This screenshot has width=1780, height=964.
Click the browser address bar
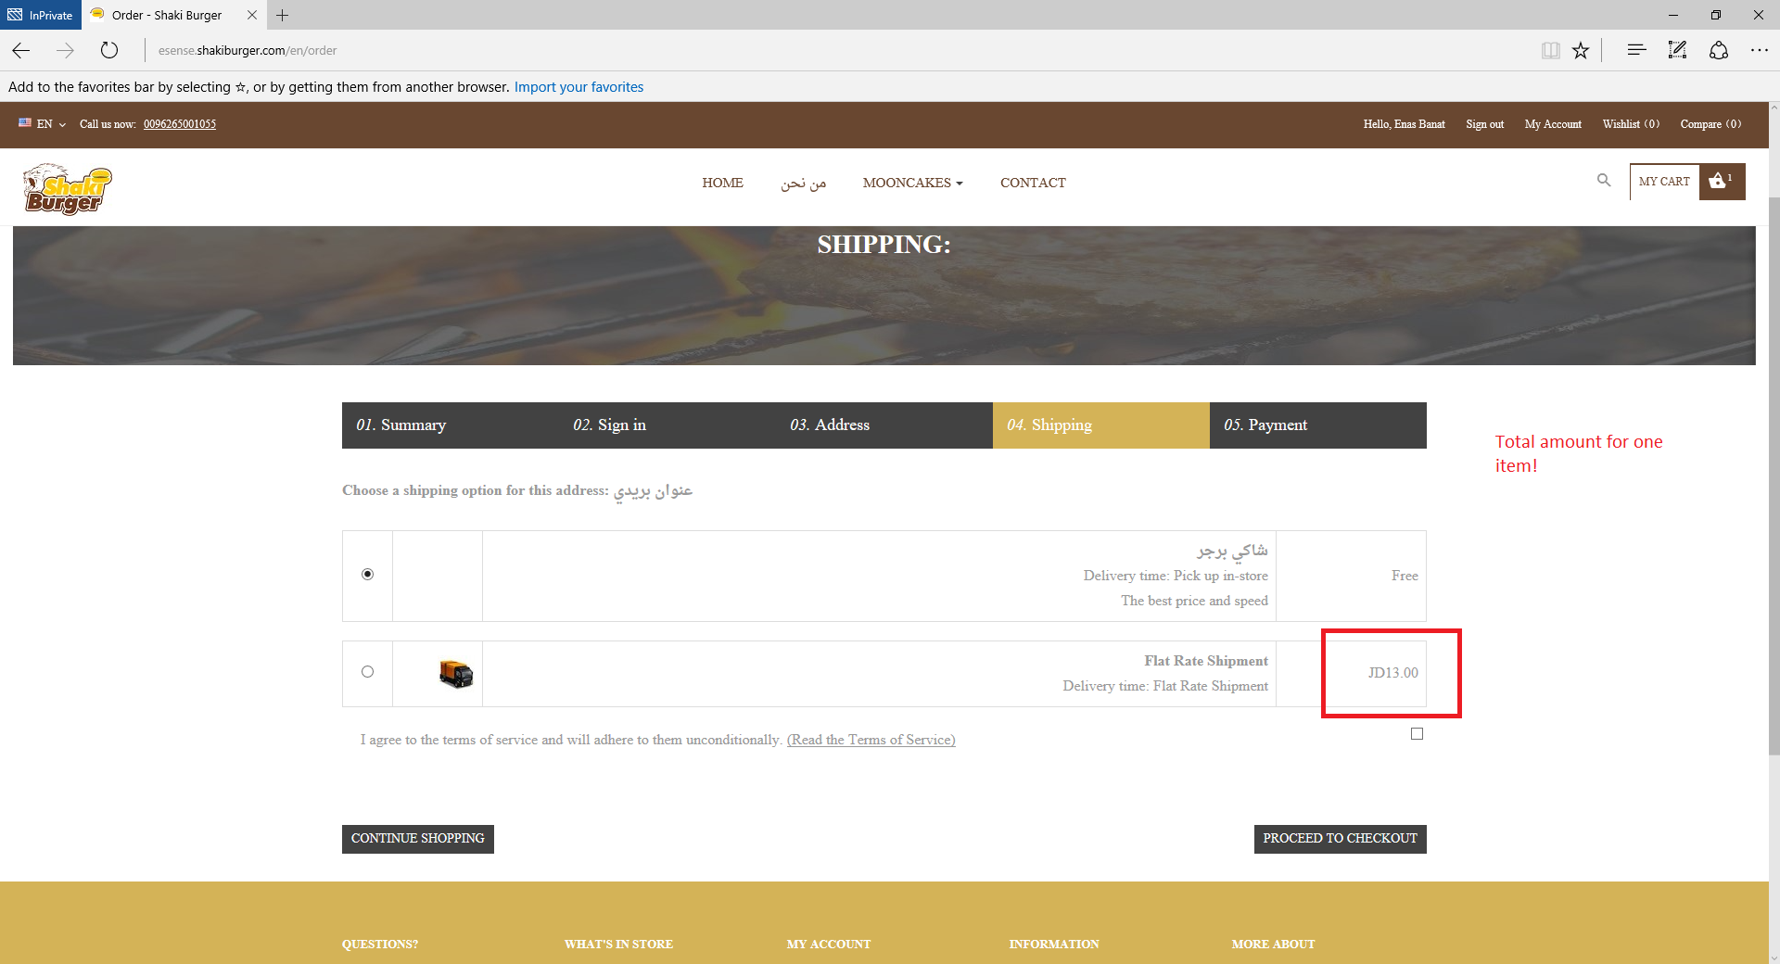[x=834, y=50]
